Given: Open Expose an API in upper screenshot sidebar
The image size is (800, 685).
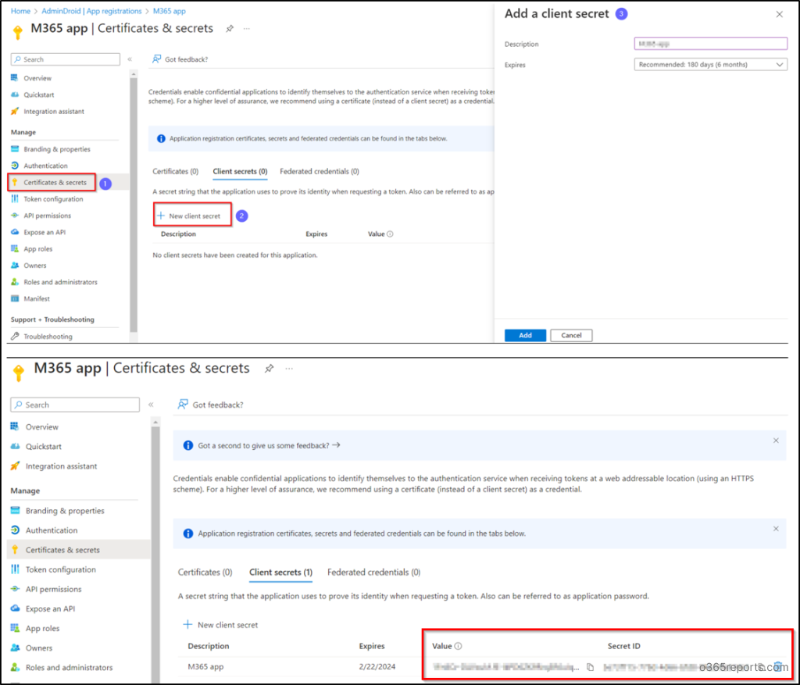Looking at the screenshot, I should click(x=38, y=232).
